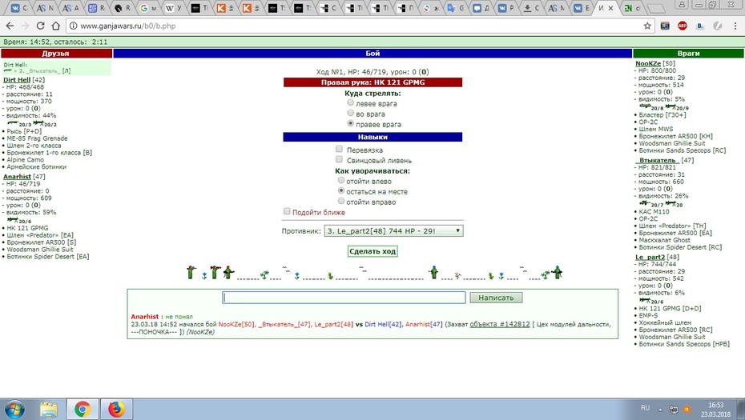Enable the 'Перевязка' skill checkbox
Image resolution: width=745 pixels, height=420 pixels.
pos(339,149)
